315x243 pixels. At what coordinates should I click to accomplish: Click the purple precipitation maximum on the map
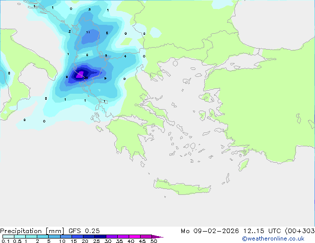[x=80, y=74]
